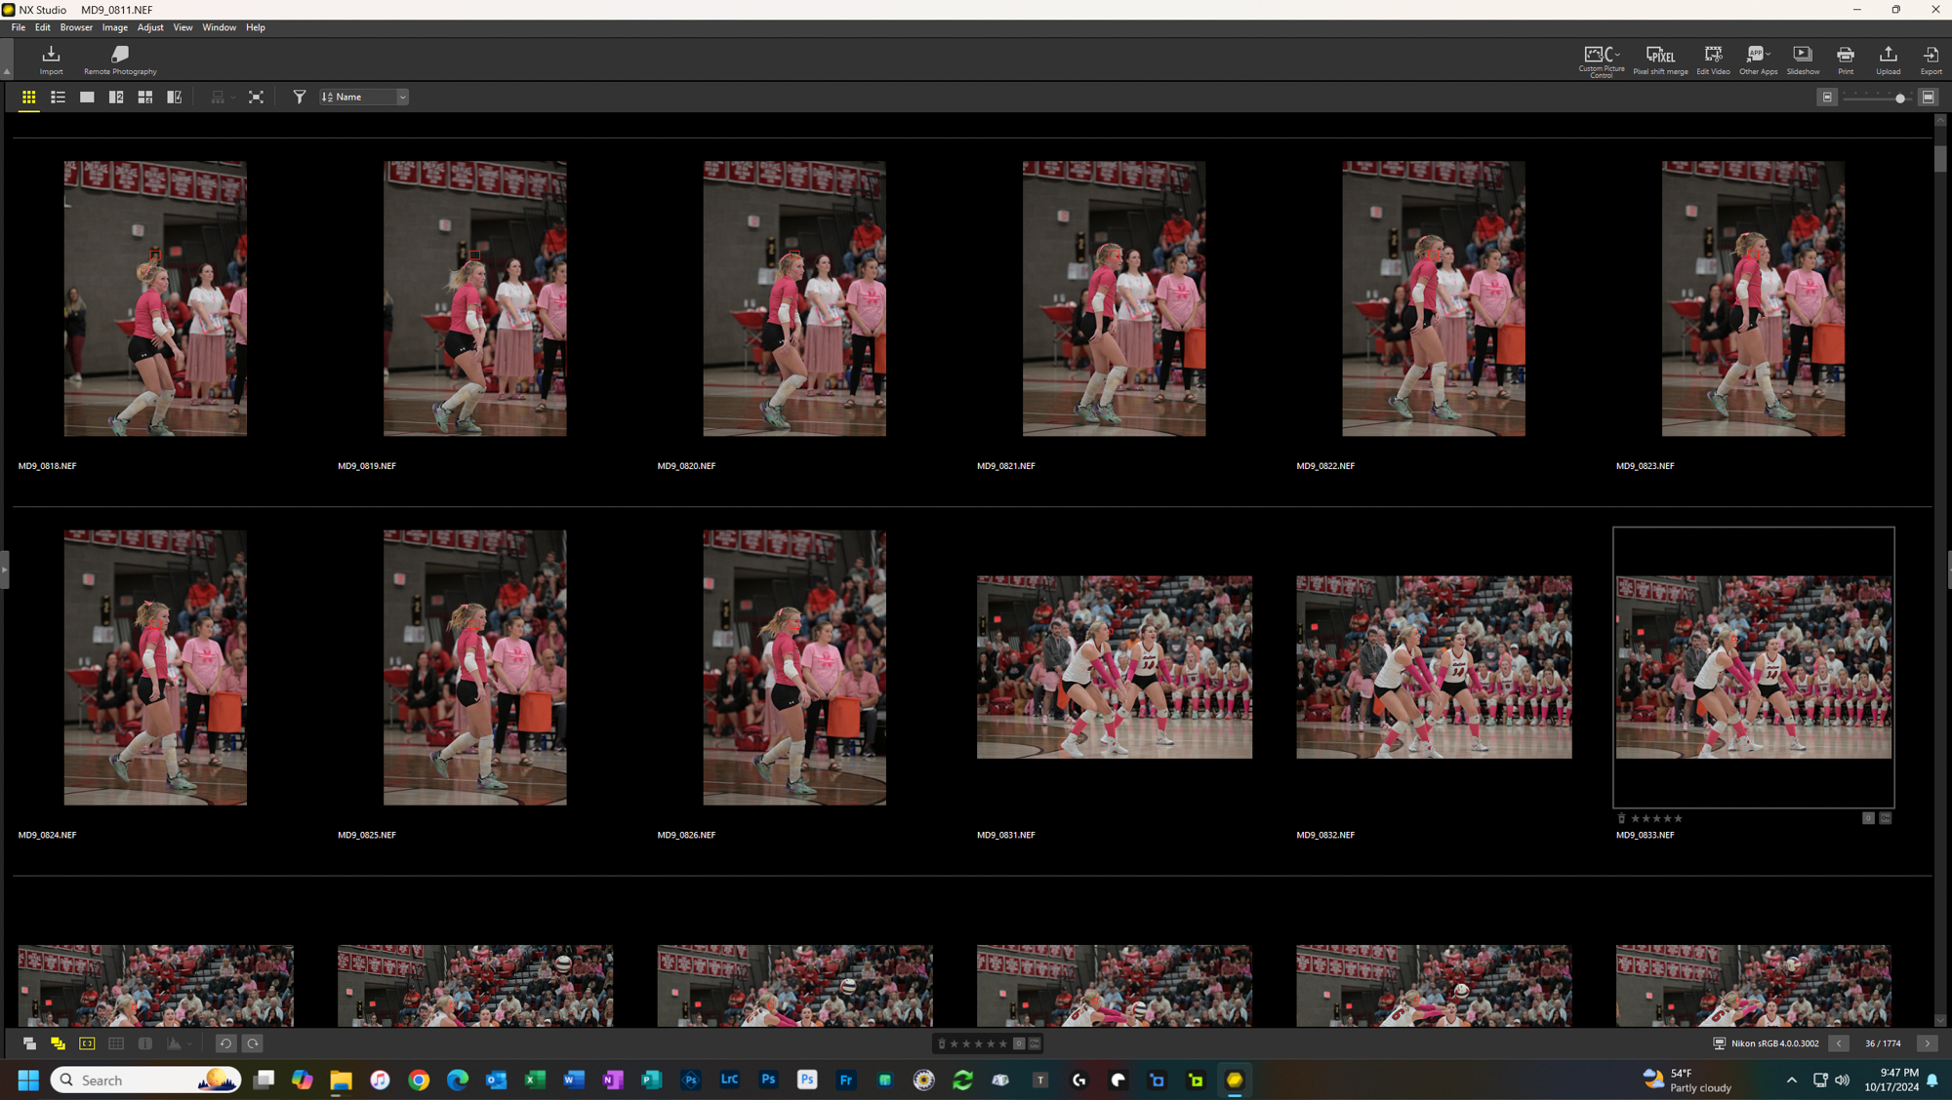
Task: Open the File menu
Action: (19, 27)
